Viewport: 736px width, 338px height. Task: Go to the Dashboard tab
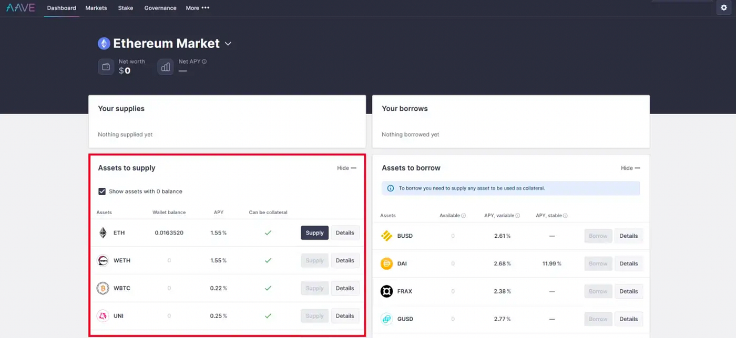pos(62,8)
